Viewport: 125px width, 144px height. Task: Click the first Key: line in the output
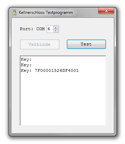pos(26,59)
